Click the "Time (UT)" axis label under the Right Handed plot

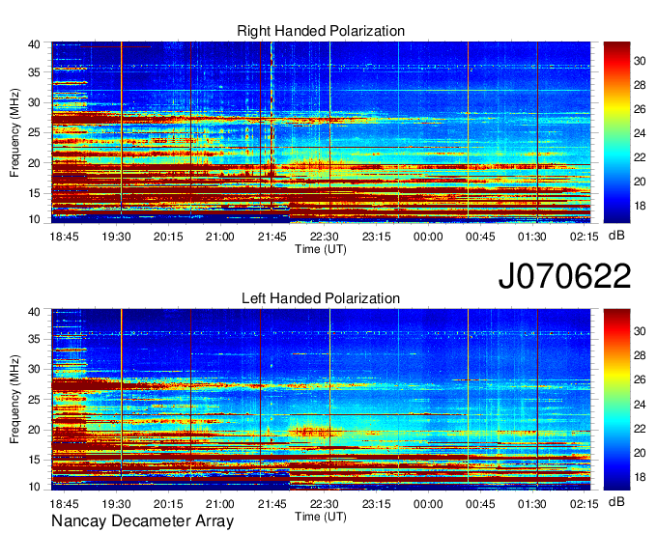coord(321,249)
